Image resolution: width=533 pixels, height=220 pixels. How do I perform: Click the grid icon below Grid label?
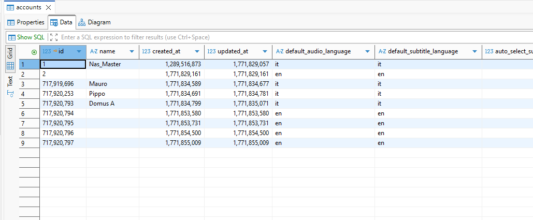click(x=10, y=66)
